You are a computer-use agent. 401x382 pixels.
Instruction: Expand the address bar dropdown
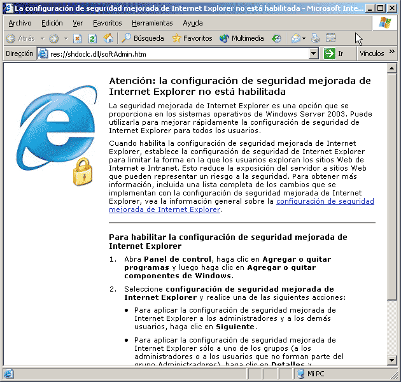click(x=314, y=54)
